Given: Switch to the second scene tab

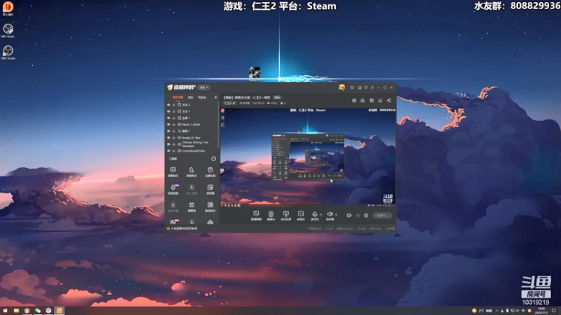Looking at the screenshot, I should (190, 97).
